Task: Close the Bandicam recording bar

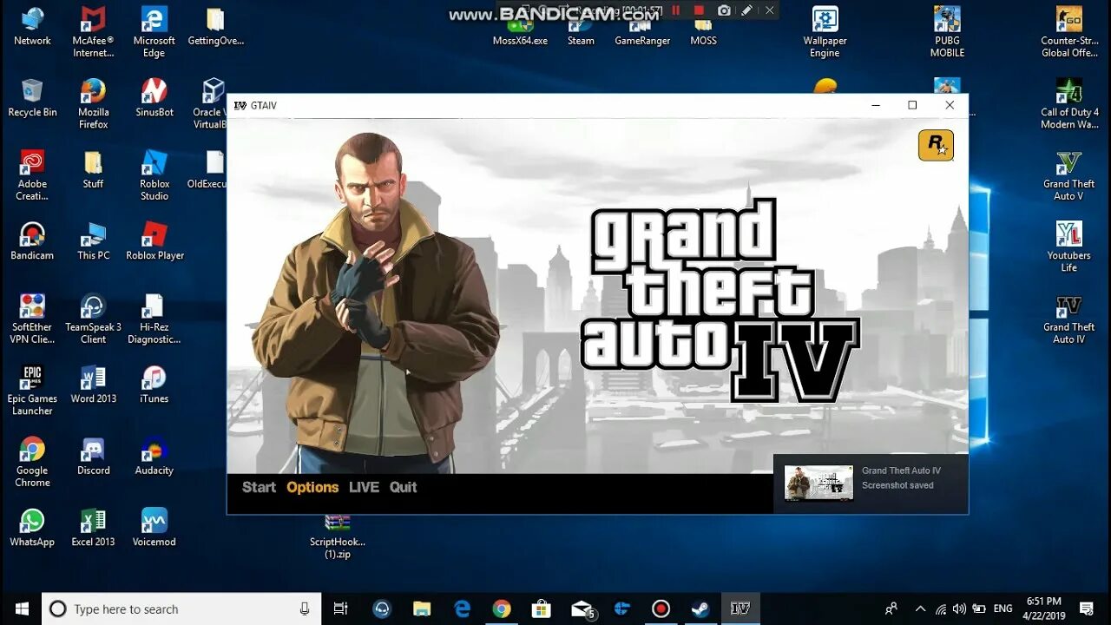Action: pos(769,10)
